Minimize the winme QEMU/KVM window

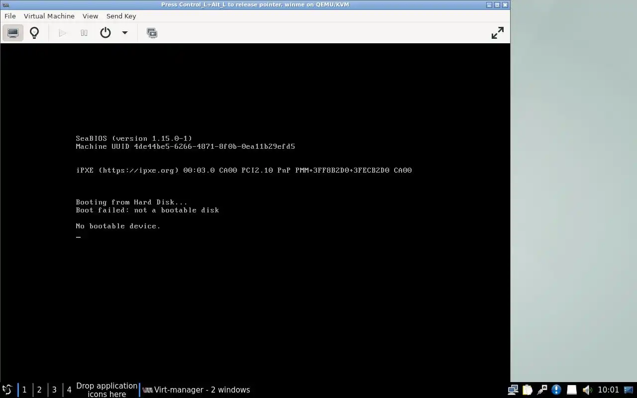click(x=489, y=4)
